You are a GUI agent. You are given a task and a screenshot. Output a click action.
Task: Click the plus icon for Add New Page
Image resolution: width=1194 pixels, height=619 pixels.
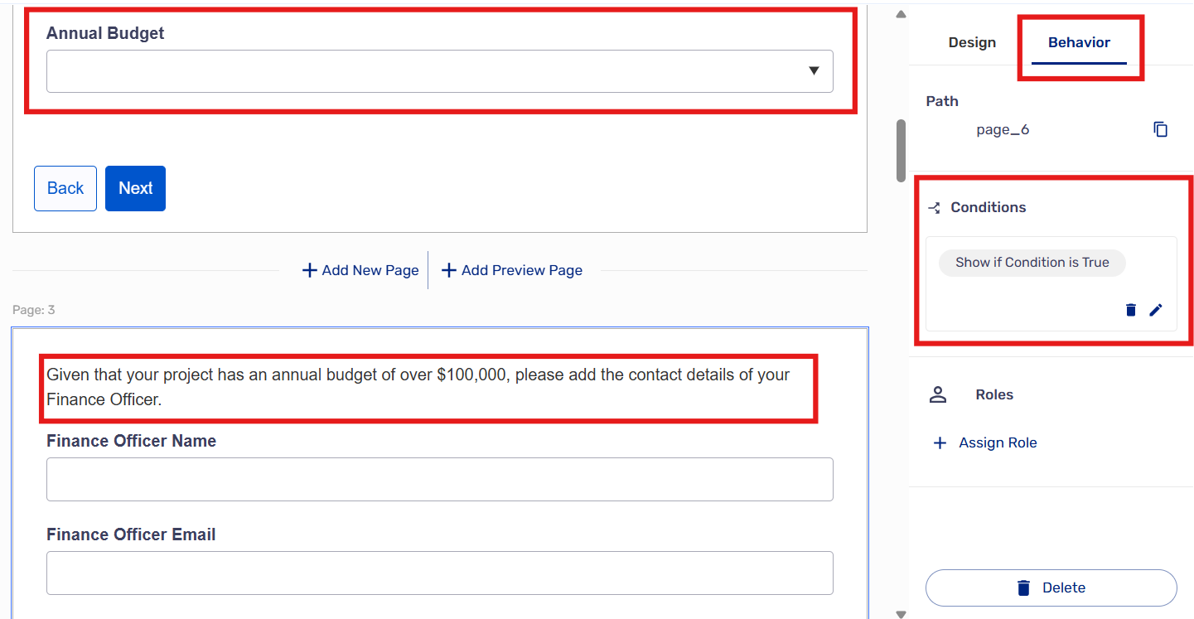click(x=310, y=270)
